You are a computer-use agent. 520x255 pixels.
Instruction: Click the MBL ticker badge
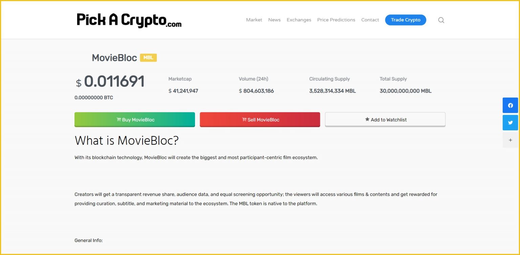[148, 58]
